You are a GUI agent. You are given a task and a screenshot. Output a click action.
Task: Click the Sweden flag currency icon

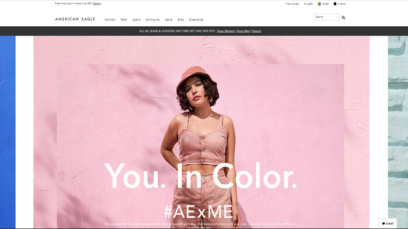[319, 4]
